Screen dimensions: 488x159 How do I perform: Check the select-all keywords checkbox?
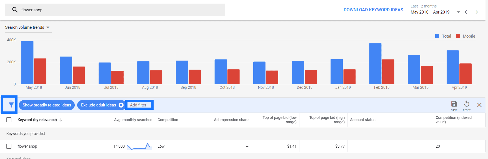[9, 120]
